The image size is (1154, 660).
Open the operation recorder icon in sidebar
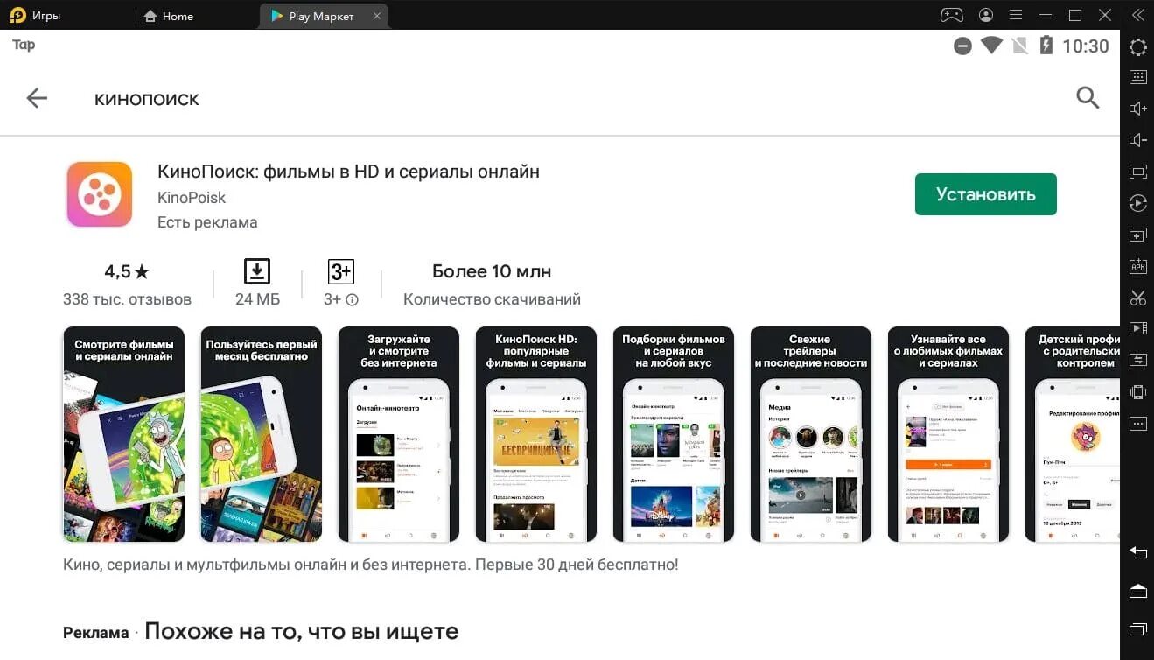coord(1137,203)
